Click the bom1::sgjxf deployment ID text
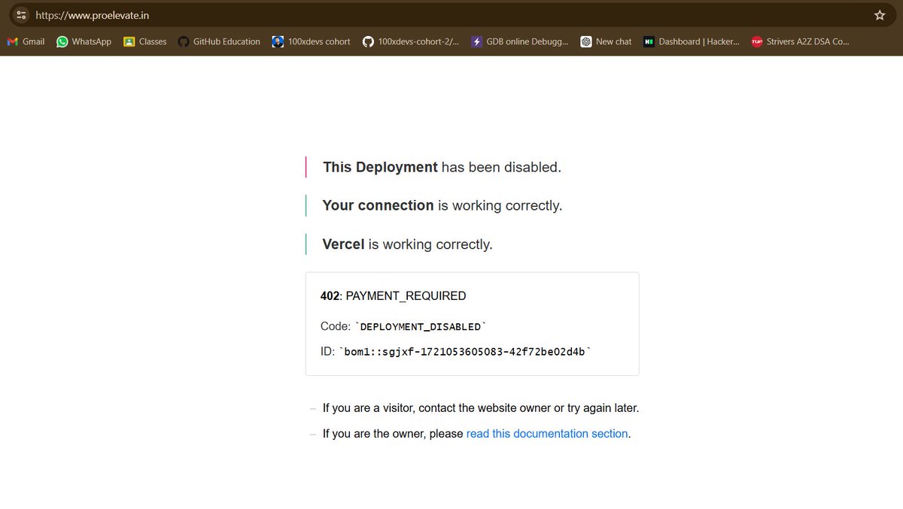This screenshot has width=903, height=509. click(x=465, y=351)
